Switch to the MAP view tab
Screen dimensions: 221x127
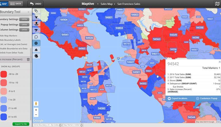4,4
